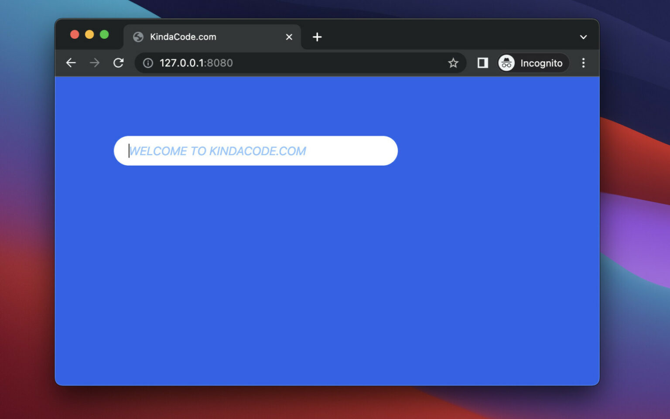
Task: Click the 127.0.0.1:8080 address bar
Action: [301, 63]
